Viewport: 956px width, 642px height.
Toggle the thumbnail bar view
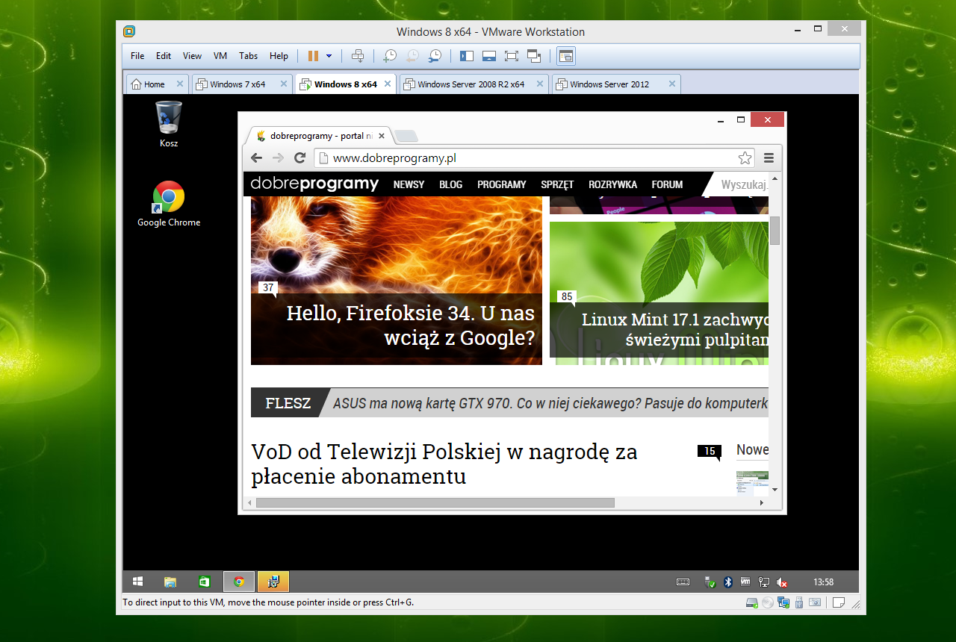489,56
